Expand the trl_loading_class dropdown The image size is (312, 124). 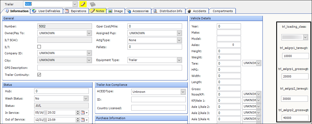coord(305,37)
